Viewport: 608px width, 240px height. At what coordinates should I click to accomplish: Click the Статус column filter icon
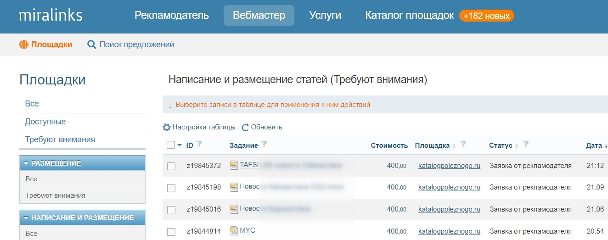[525, 145]
